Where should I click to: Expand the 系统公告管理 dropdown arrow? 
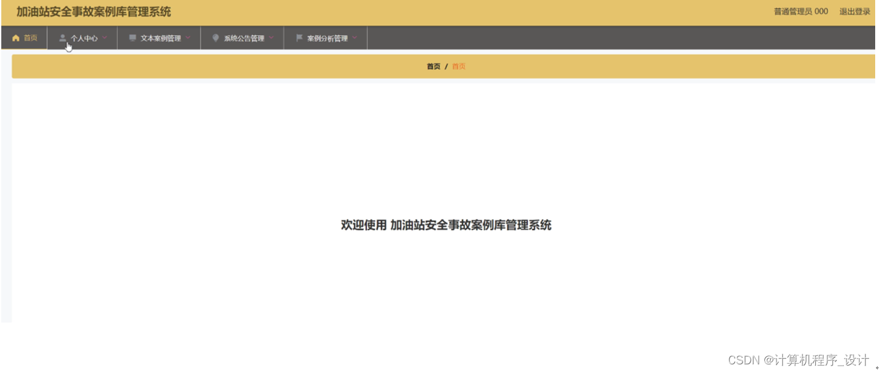[x=271, y=38]
